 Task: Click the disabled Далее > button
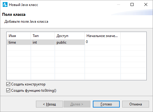point(77,104)
